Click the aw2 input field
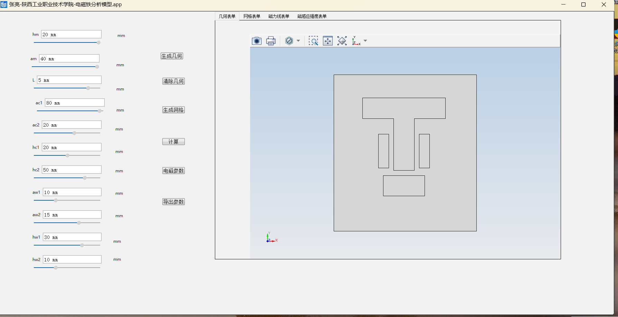618x317 pixels. tap(72, 214)
